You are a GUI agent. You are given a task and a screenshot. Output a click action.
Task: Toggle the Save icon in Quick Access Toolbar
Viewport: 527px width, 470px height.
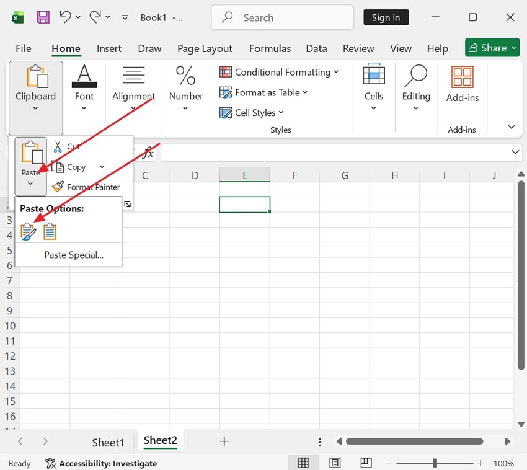tap(43, 17)
